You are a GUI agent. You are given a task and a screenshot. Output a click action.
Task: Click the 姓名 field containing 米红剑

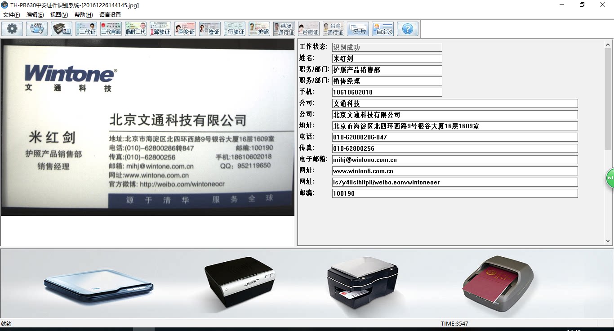click(x=387, y=58)
